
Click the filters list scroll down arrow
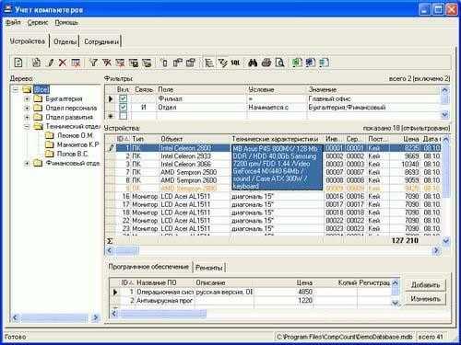(x=444, y=115)
